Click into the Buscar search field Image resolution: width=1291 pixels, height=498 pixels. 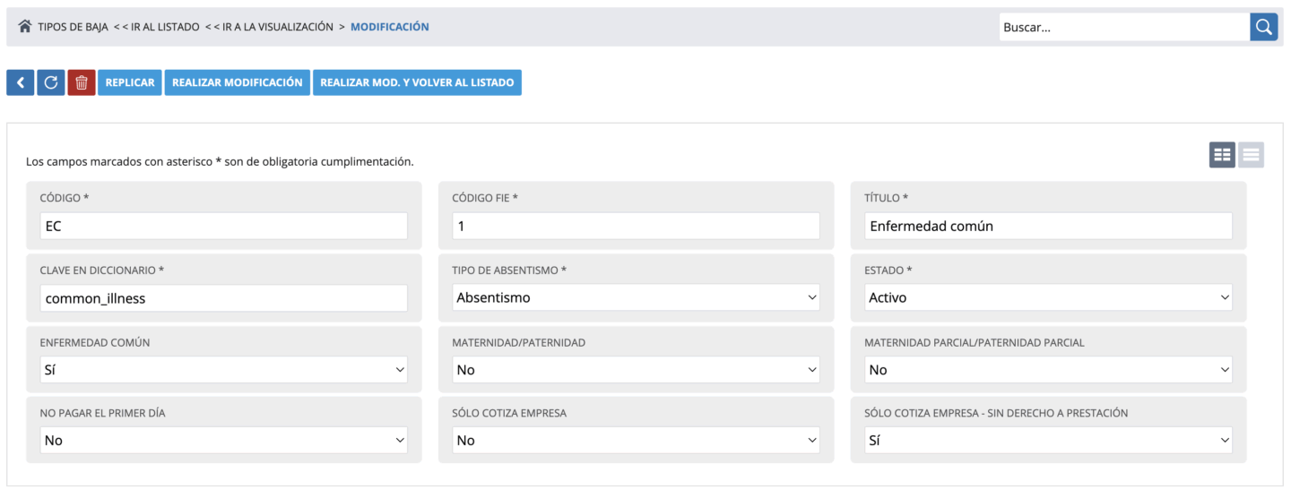point(1123,27)
